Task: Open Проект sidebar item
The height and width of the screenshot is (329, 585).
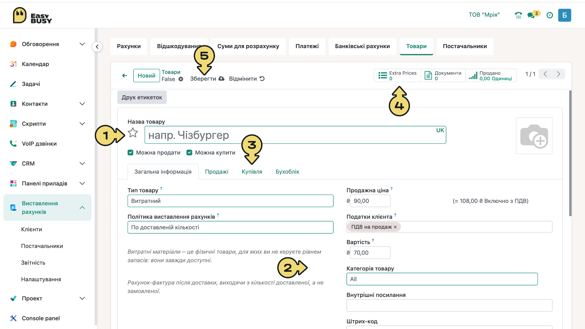Action: (x=32, y=299)
